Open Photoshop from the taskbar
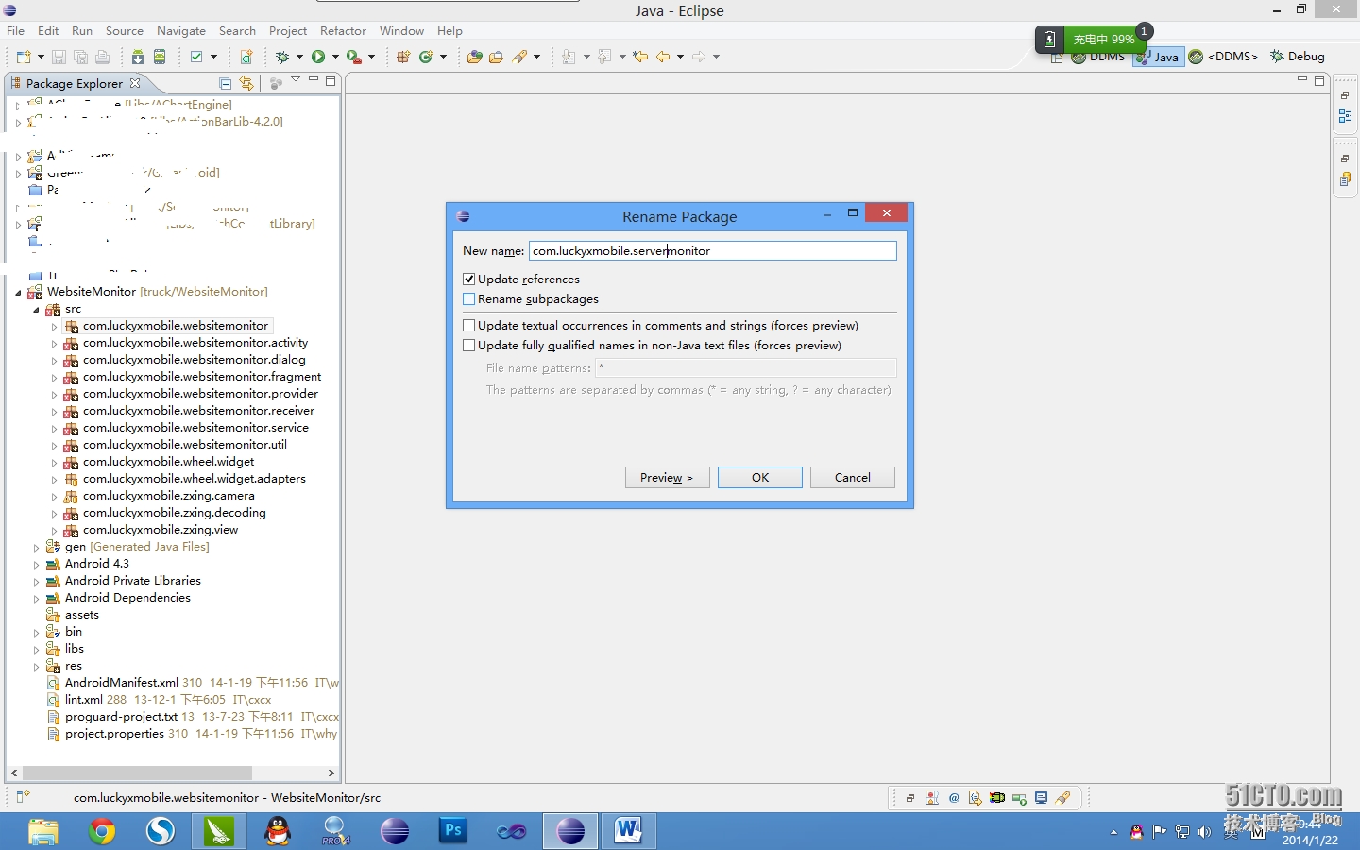Image resolution: width=1360 pixels, height=850 pixels. pyautogui.click(x=453, y=831)
